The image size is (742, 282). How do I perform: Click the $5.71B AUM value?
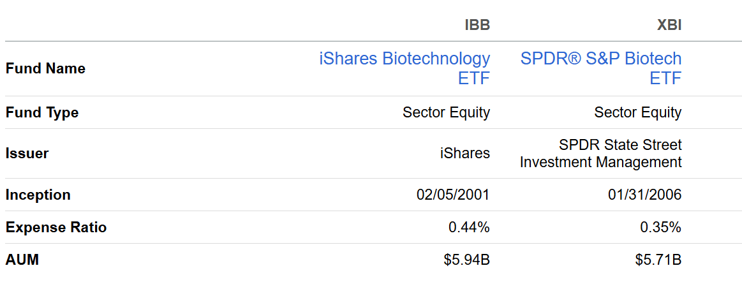tap(658, 260)
